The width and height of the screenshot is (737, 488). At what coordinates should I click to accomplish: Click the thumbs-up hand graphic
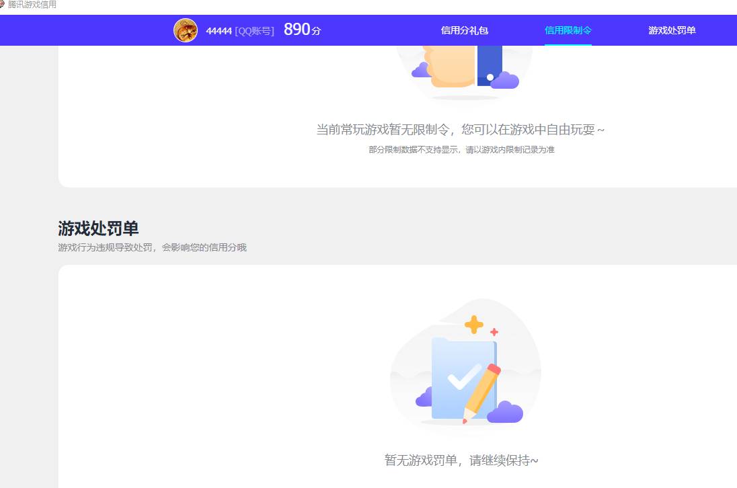[x=451, y=67]
